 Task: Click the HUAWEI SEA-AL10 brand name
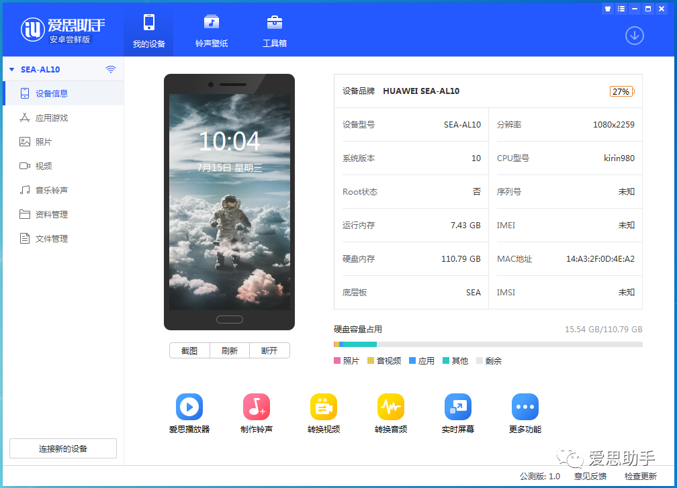[x=421, y=91]
